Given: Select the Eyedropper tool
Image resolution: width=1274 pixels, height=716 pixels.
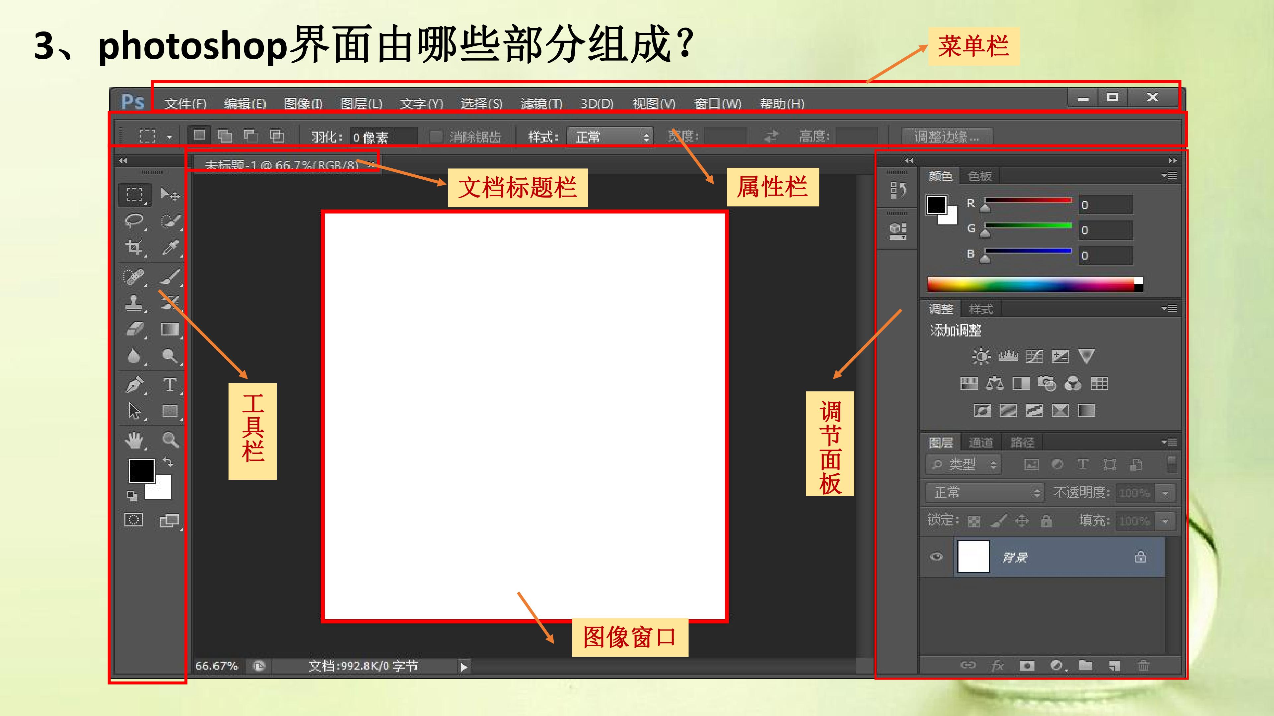Looking at the screenshot, I should (x=170, y=247).
